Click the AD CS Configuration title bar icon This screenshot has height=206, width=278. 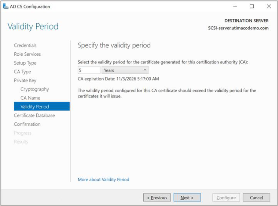[6, 7]
